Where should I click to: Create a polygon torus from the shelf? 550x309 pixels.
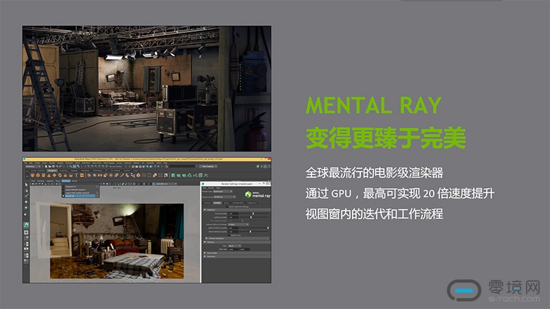(60, 175)
